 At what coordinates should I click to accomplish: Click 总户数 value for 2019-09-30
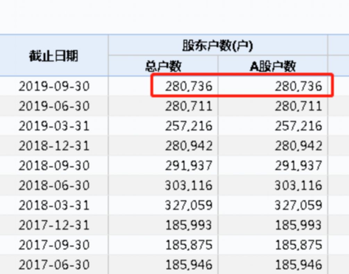189,86
